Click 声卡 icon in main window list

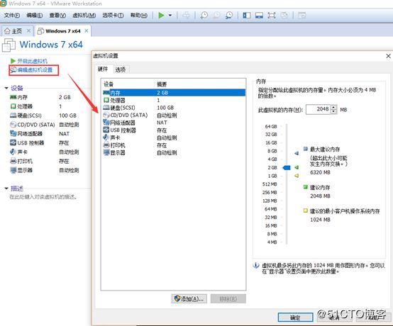(13, 152)
